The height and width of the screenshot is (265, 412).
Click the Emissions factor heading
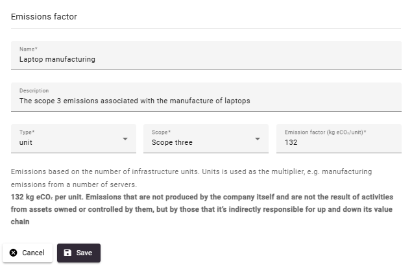click(44, 17)
